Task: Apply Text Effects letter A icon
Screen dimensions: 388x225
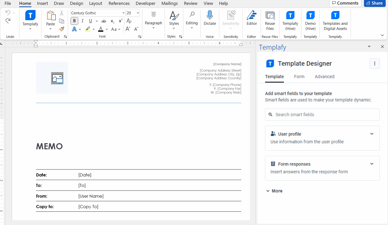Action: (x=74, y=29)
